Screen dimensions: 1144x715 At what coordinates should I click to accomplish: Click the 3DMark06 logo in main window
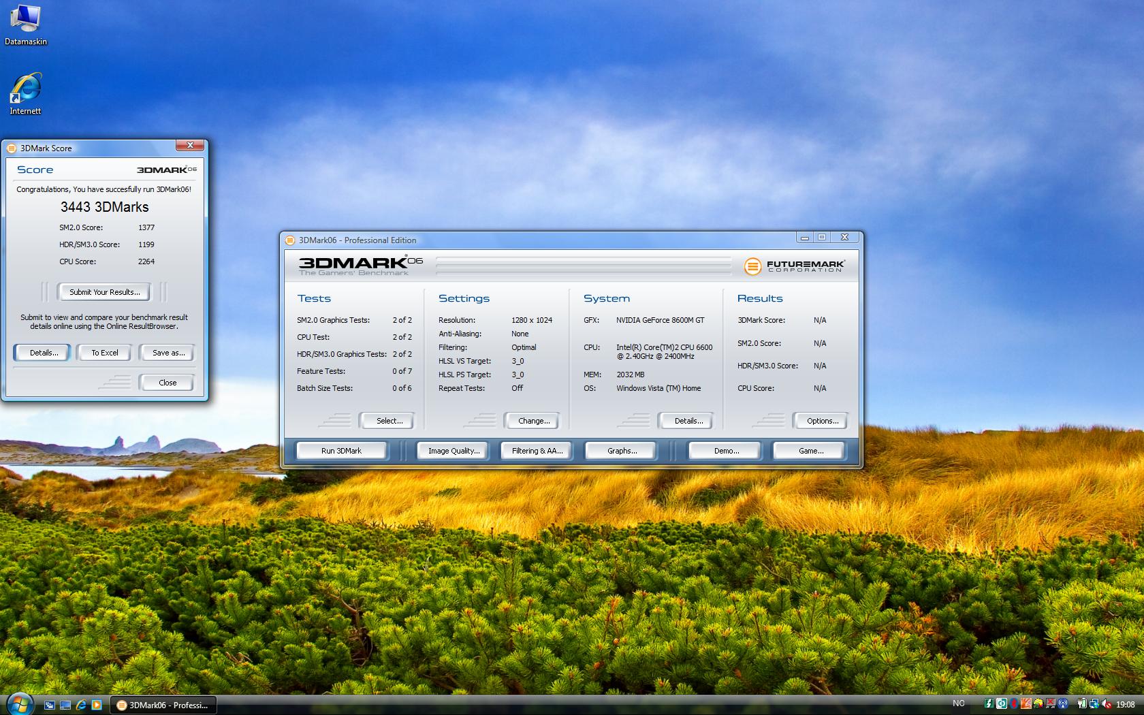point(361,264)
